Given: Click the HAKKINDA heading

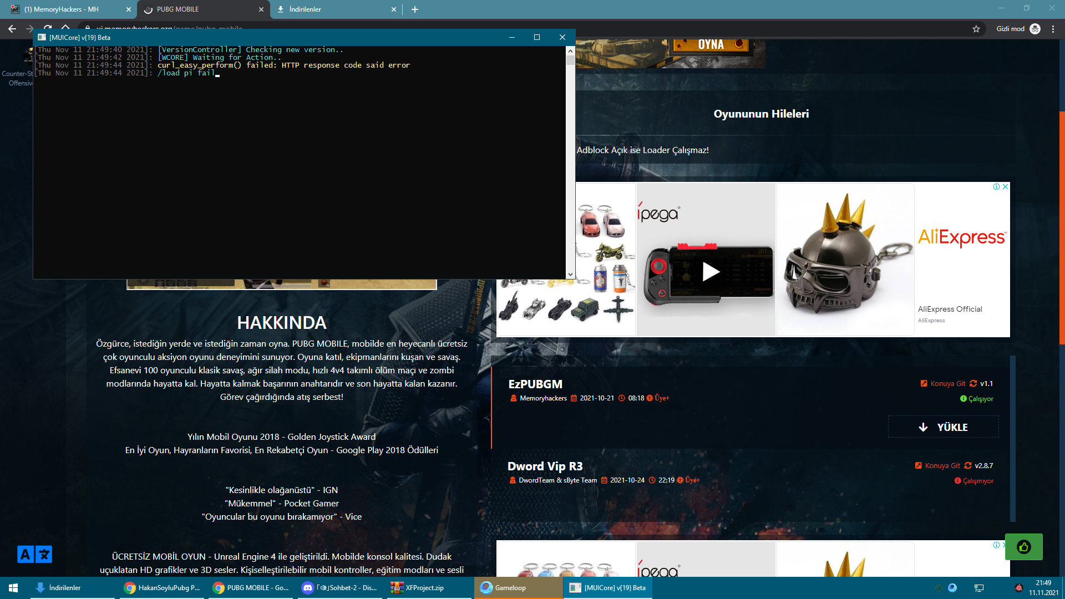Looking at the screenshot, I should point(282,323).
